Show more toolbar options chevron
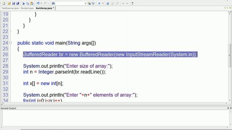Viewport: 232px width, 130px height. pyautogui.click(x=132, y=3)
